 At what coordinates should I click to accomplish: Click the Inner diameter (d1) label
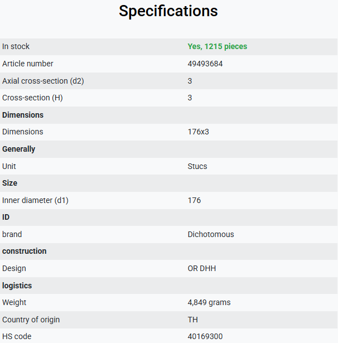point(35,200)
